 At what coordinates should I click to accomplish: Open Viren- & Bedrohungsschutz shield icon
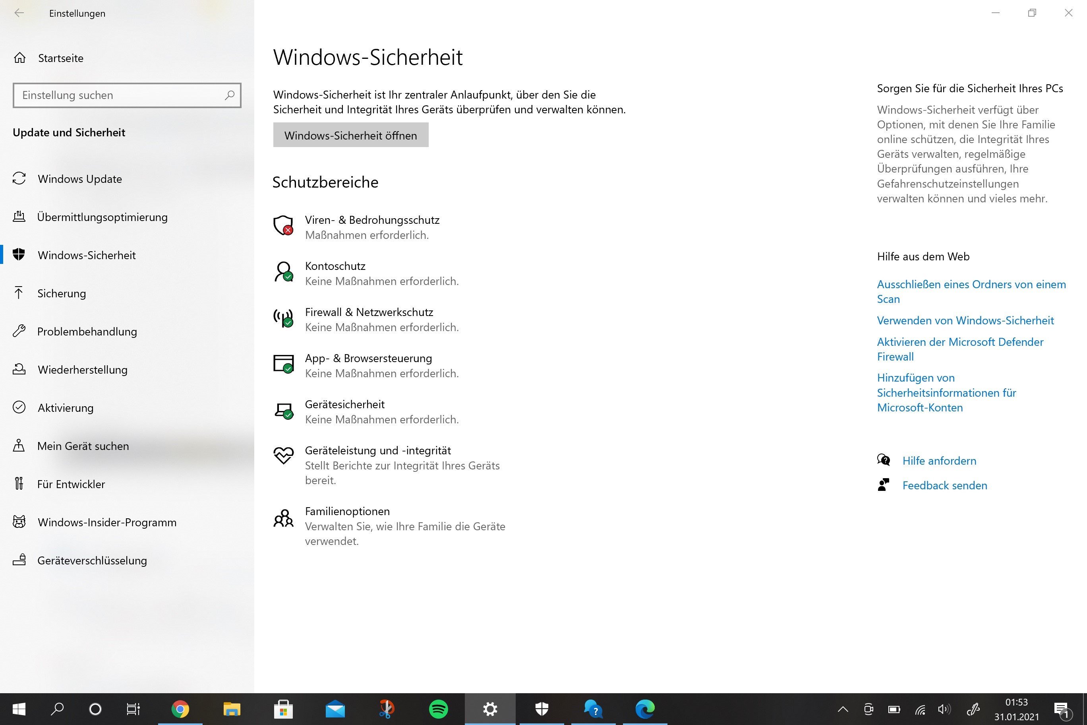tap(283, 226)
